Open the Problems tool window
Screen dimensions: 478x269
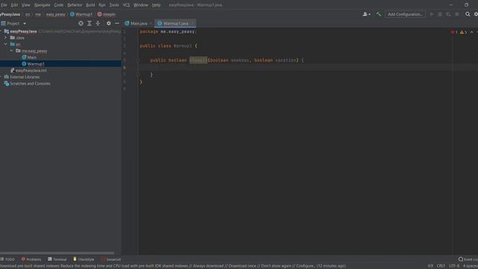coord(31,259)
